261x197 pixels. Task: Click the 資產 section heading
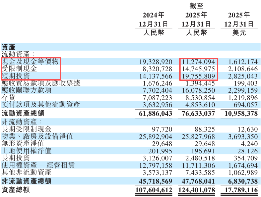[8, 47]
